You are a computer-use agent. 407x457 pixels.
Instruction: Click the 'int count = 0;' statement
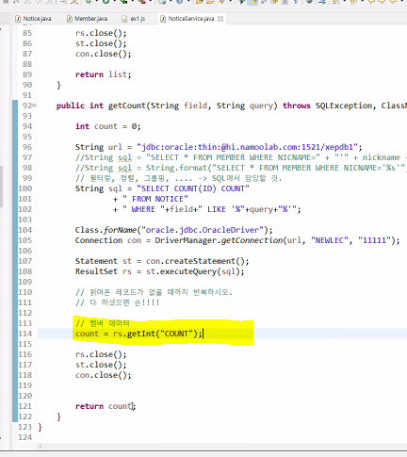[x=107, y=126]
